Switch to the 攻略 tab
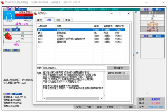Screen dimensions: 168x112 (x=49, y=20)
